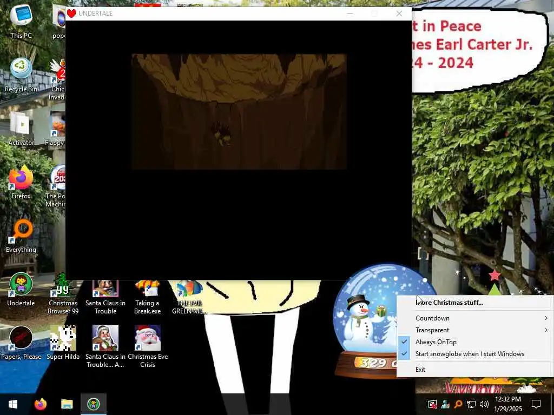Screen dimensions: 554x415
Task: Click the first system tray icon
Action: (432, 404)
